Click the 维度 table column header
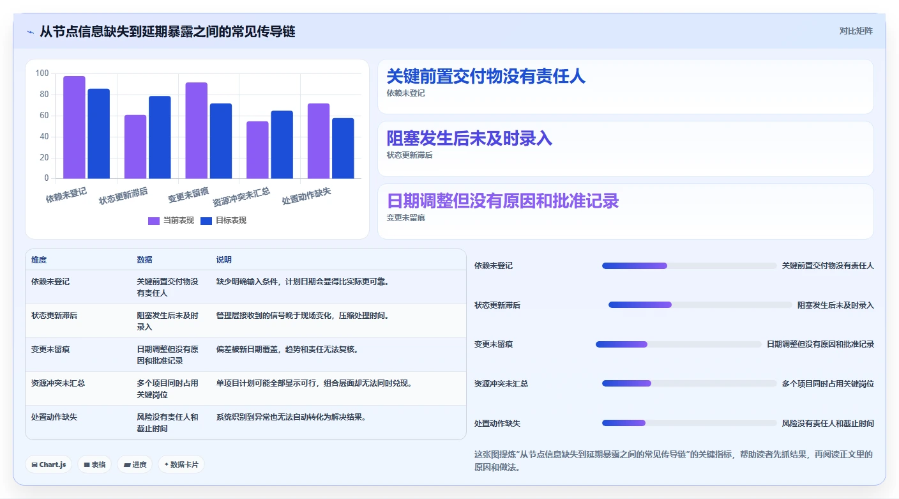This screenshot has width=899, height=499. click(x=39, y=260)
